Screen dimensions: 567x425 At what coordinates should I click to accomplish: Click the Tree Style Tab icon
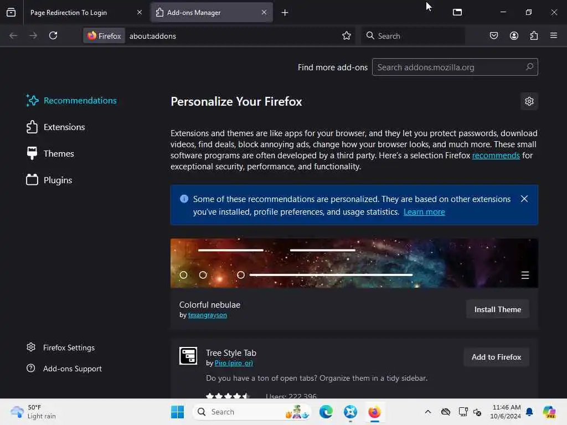point(188,356)
